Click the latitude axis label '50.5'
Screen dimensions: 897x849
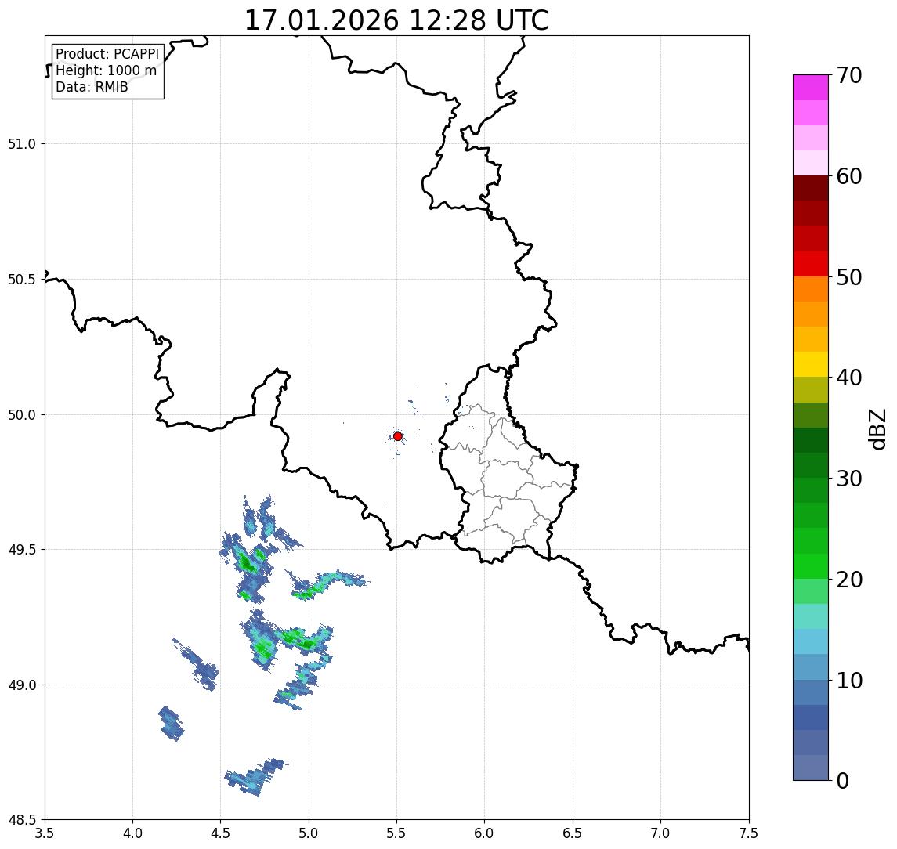tap(22, 280)
